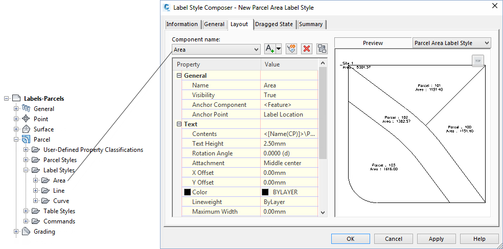This screenshot has height=249, width=503.
Task: Click the OK button
Action: click(x=351, y=239)
